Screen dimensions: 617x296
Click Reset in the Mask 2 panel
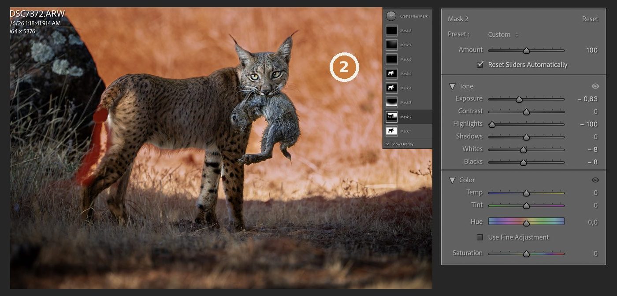coord(590,19)
